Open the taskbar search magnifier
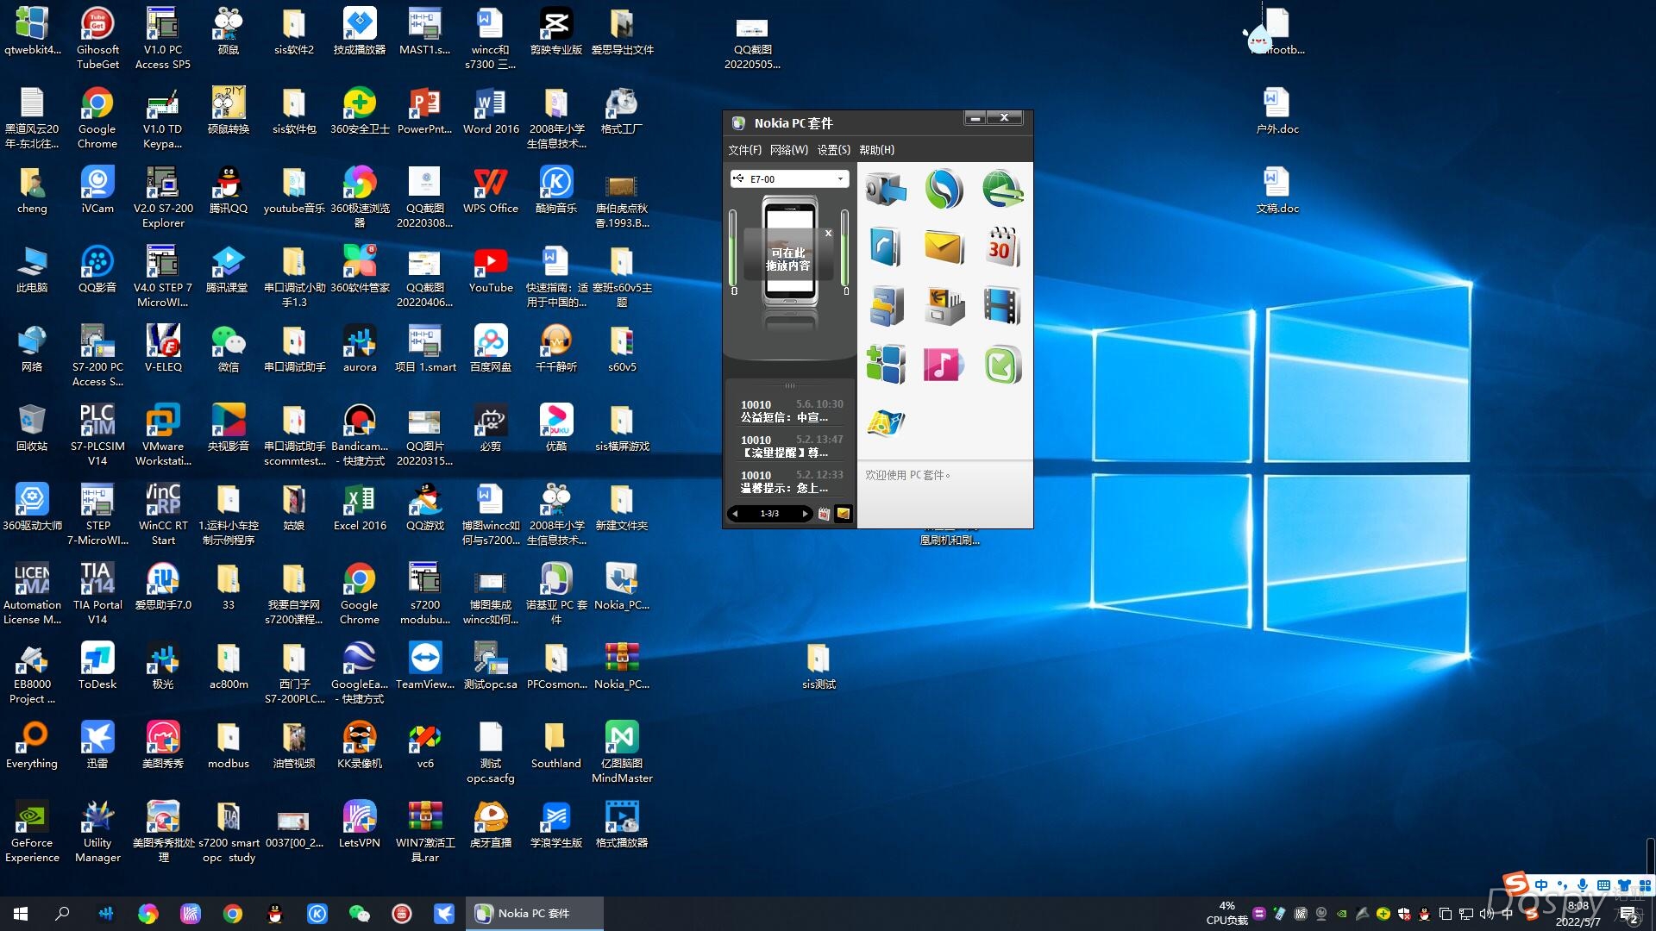1656x931 pixels. (x=62, y=913)
